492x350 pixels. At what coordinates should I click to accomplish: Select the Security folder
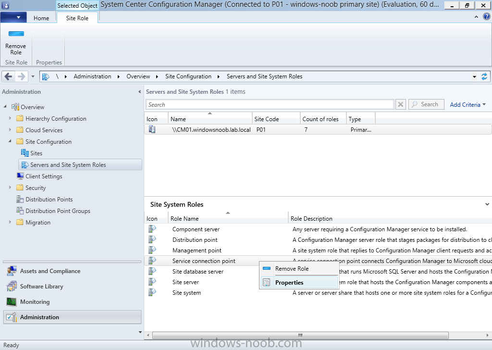pos(36,187)
